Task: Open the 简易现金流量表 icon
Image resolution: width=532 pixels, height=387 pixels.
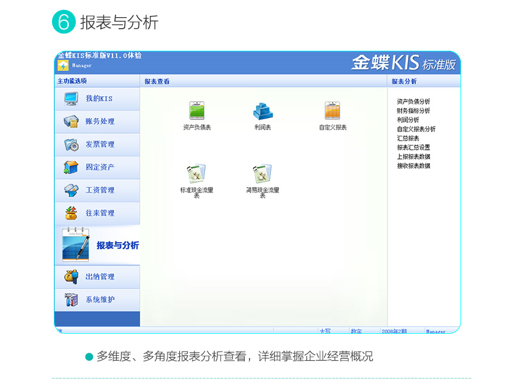Action: [x=262, y=174]
